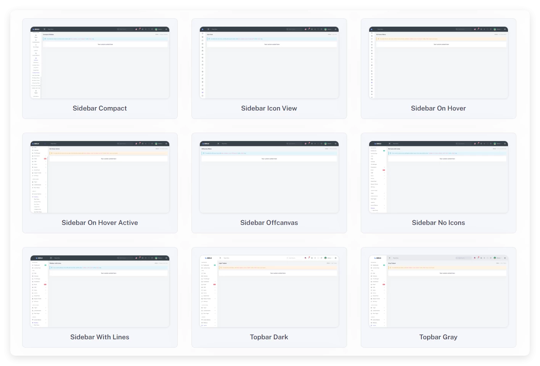Click the user avatar in Topbar Gray preview

pos(495,258)
